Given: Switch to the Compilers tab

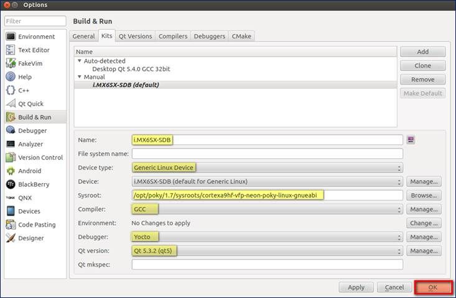Looking at the screenshot, I should pos(173,36).
